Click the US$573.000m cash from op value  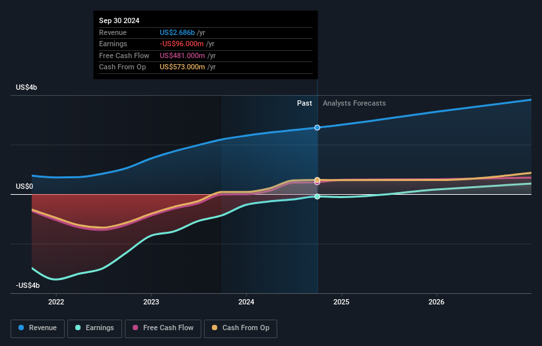182,67
